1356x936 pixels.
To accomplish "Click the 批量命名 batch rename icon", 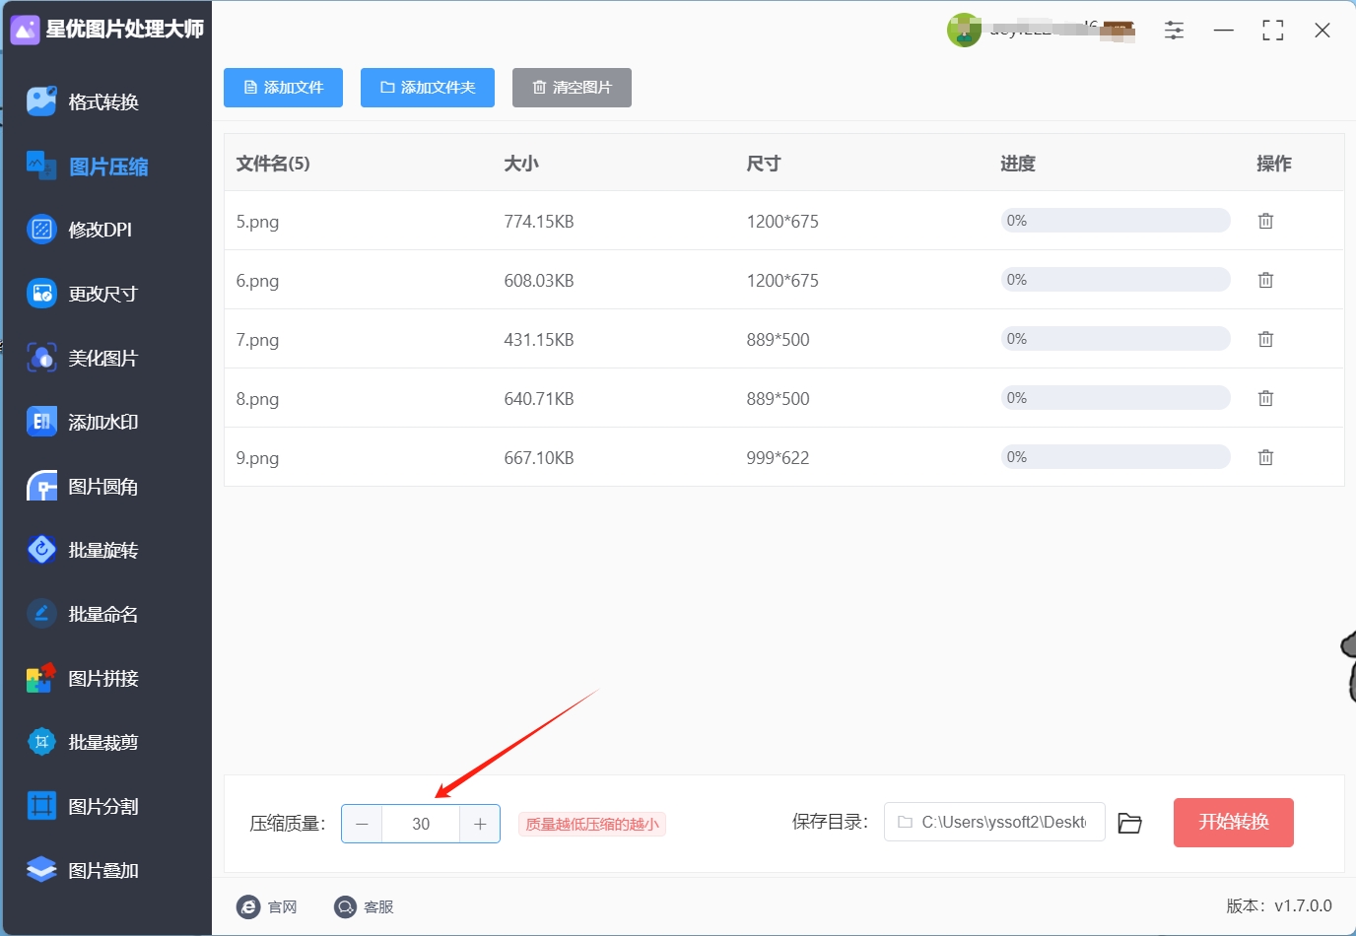I will click(41, 614).
